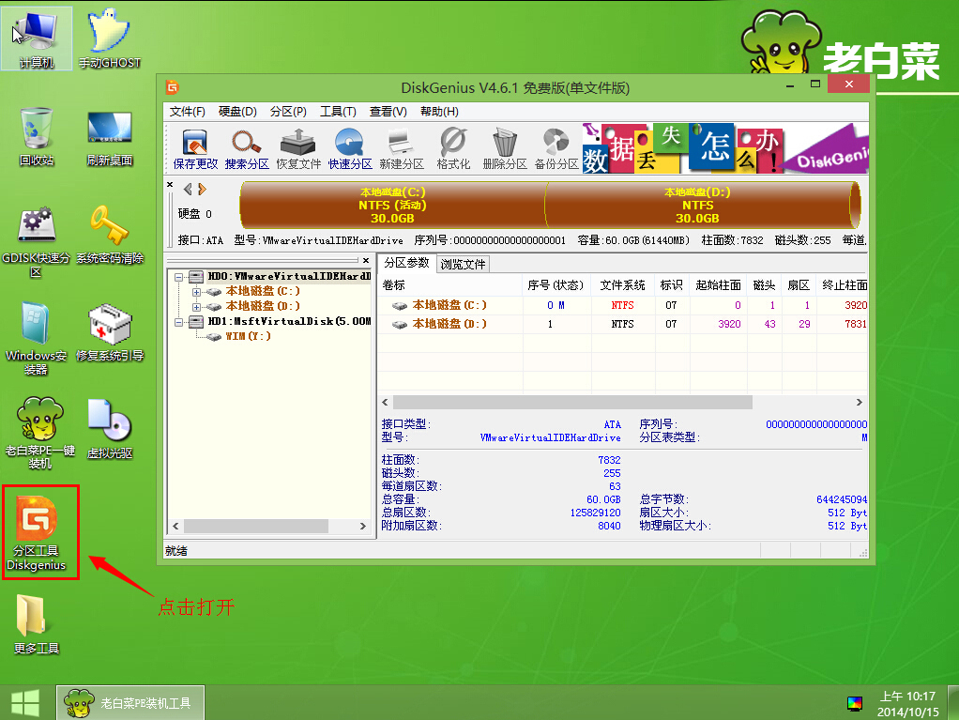The image size is (959, 720).
Task: Open 系统密码清除 key icon
Action: [110, 235]
